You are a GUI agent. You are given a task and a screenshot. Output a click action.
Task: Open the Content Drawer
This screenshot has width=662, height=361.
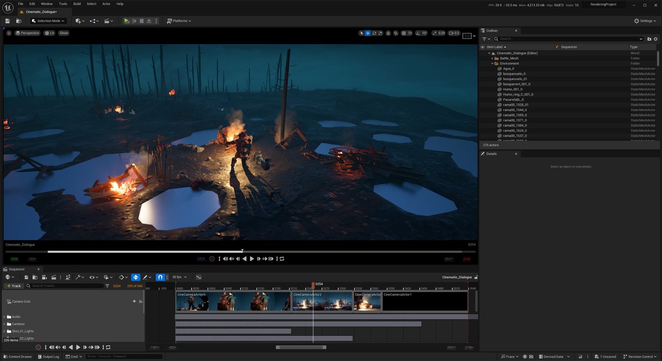(18, 356)
